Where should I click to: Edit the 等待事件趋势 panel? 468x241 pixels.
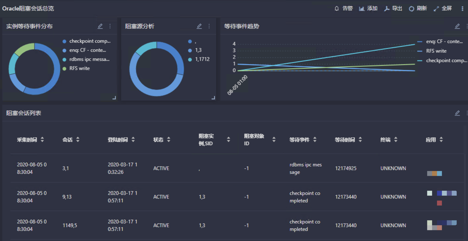457,27
